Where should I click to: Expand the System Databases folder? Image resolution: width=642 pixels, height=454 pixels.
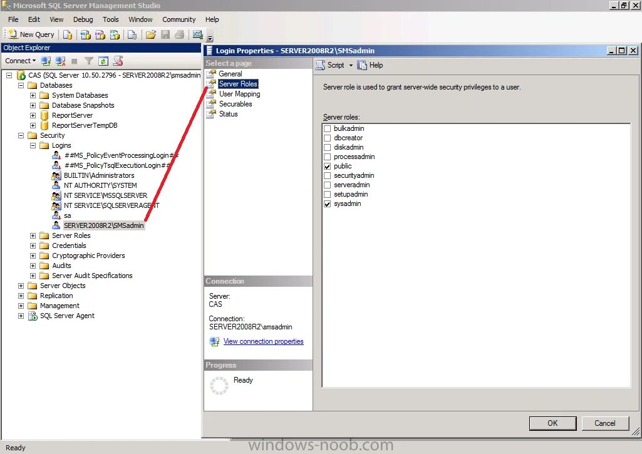(33, 95)
